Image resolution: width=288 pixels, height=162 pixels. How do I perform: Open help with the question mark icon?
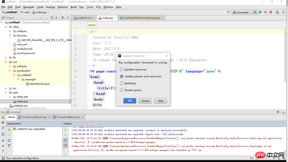coord(3,151)
